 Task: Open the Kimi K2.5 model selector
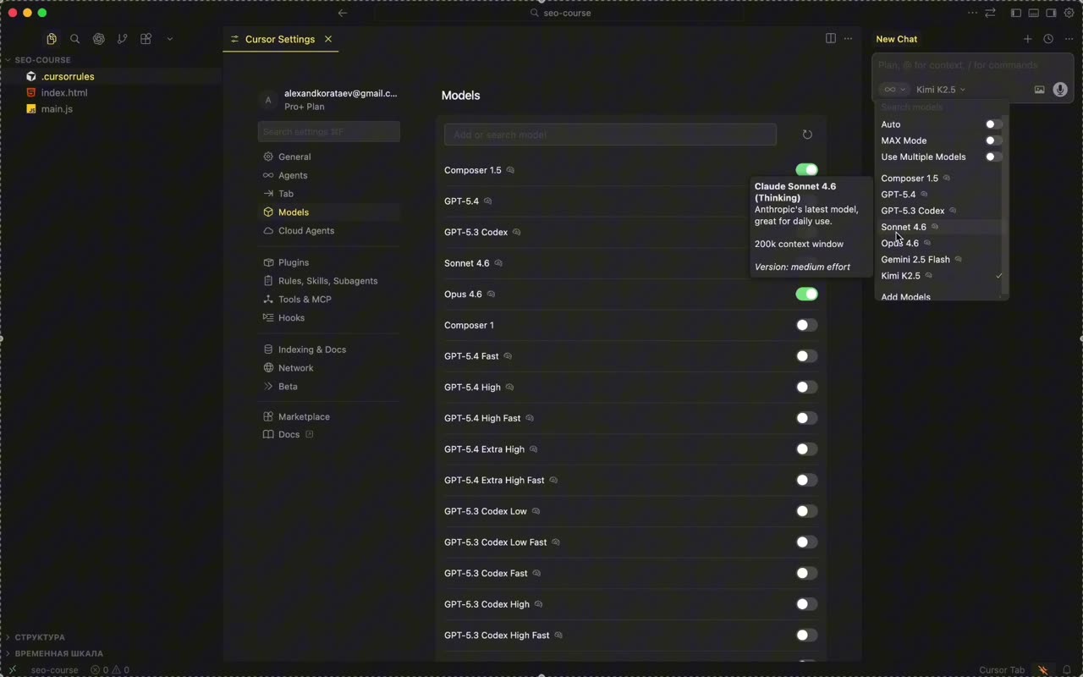[941, 90]
